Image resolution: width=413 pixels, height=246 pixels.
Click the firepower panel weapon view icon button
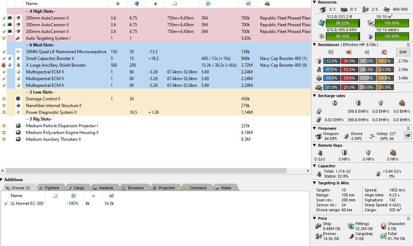(x=408, y=135)
